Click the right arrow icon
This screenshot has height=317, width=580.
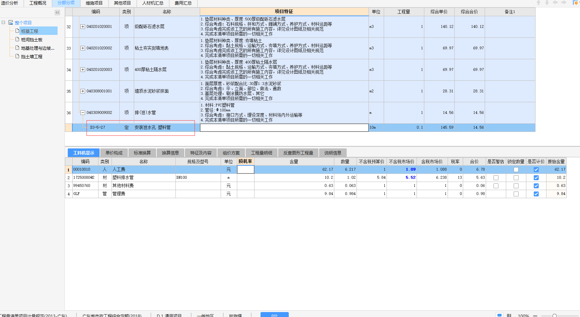coord(564,2)
